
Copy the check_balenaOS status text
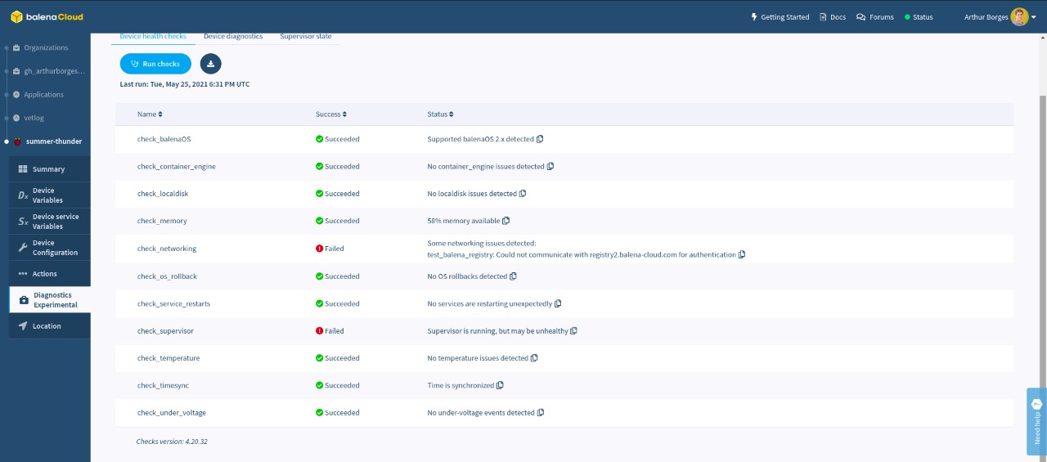pyautogui.click(x=540, y=139)
